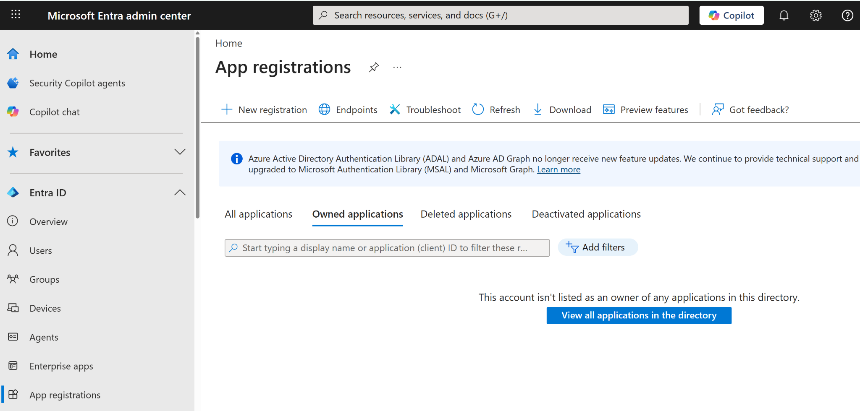Viewport: 860px width, 411px height.
Task: Click New registration text button
Action: [x=273, y=110]
